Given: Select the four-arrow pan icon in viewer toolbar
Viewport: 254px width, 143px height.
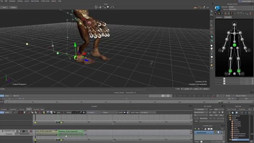Looking at the screenshot, I should point(100,7).
